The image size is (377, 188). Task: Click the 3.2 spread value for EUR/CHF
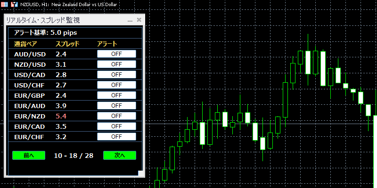pos(61,137)
